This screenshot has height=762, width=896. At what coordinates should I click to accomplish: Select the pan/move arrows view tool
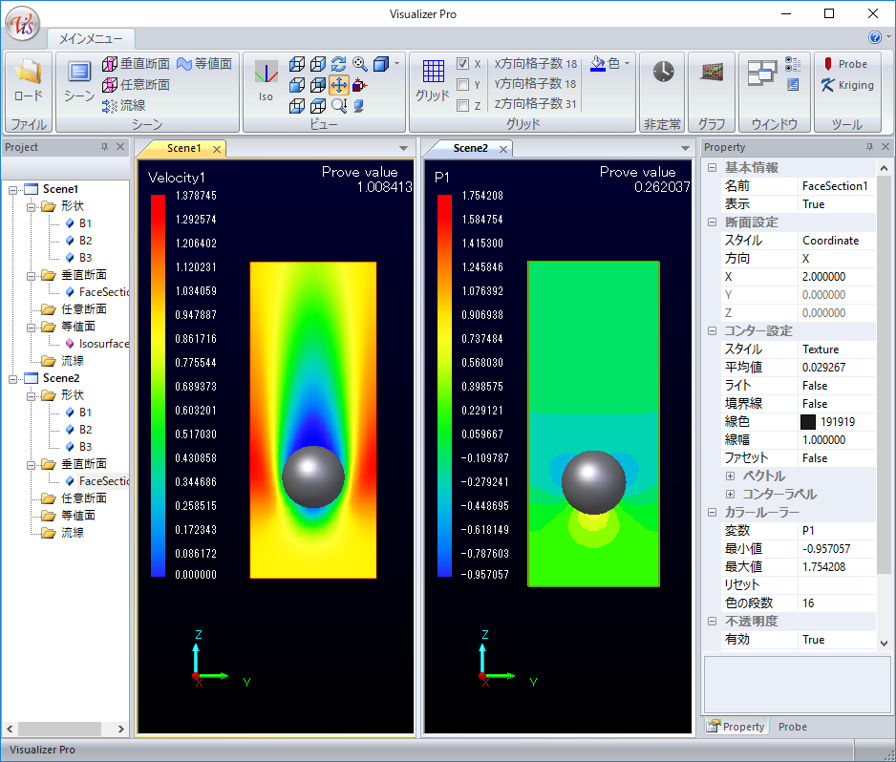pos(339,85)
